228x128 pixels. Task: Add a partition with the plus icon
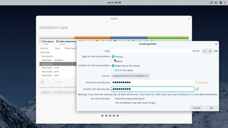click(x=42, y=82)
